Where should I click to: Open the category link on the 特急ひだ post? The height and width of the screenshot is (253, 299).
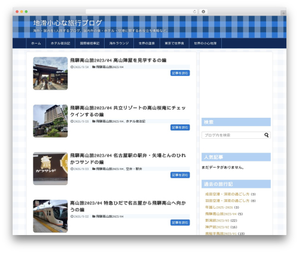coord(109,217)
